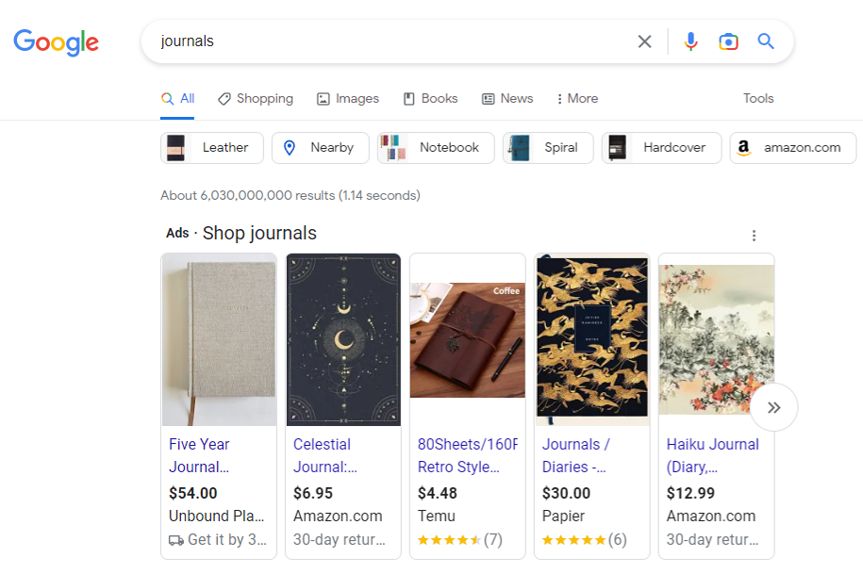The image size is (863, 574).
Task: Expand the More search categories menu
Action: coord(577,99)
